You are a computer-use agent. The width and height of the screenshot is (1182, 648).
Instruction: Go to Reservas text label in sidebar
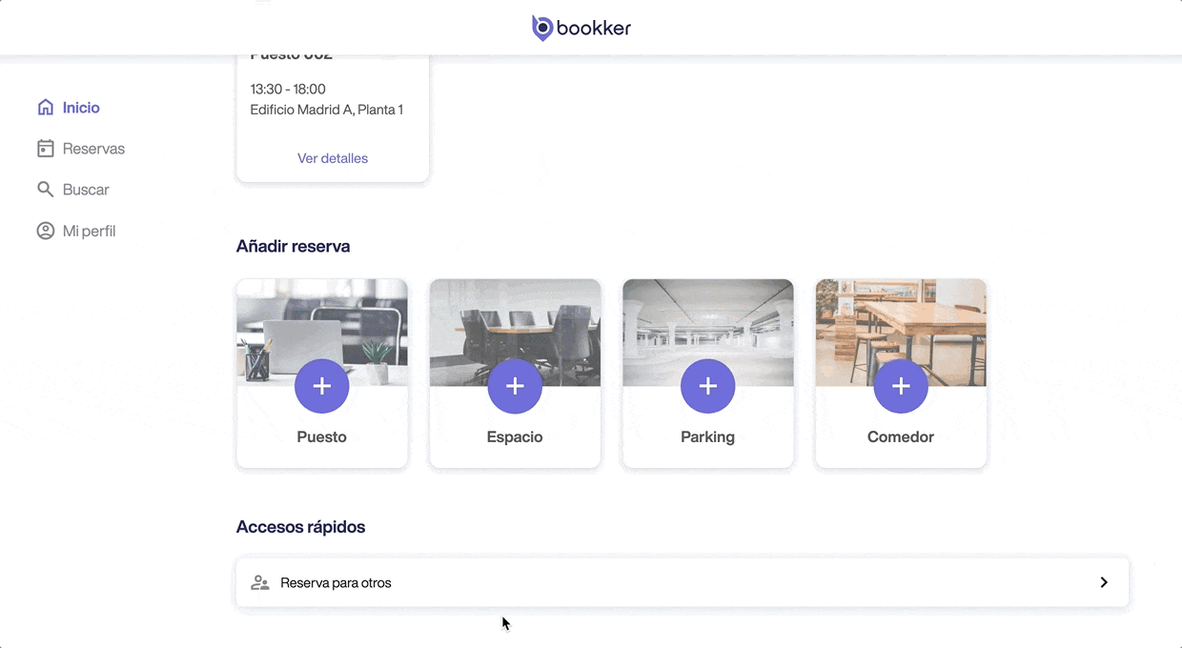coord(93,149)
